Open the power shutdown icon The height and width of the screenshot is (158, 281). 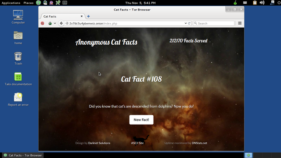(279, 3)
